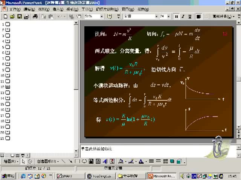
Task: Select the Line drawing tool
Action: pyautogui.click(x=63, y=161)
